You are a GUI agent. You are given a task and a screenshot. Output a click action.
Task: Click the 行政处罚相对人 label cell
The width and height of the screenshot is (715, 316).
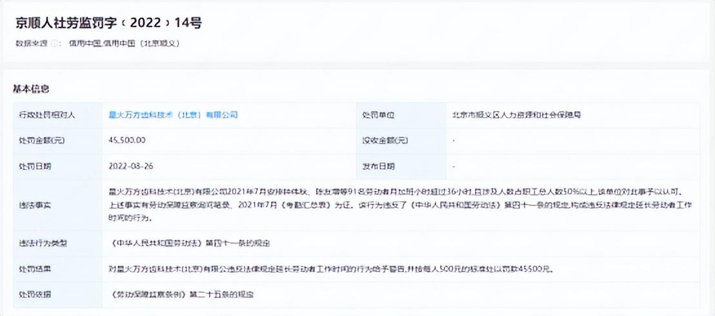(x=58, y=115)
